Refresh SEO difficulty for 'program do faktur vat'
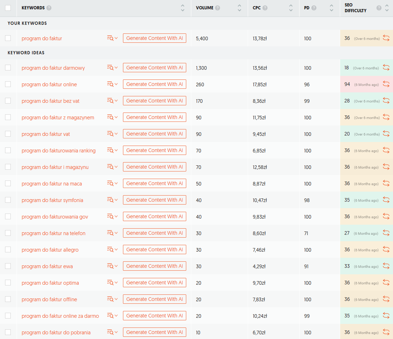This screenshot has height=339, width=393. pyautogui.click(x=386, y=134)
